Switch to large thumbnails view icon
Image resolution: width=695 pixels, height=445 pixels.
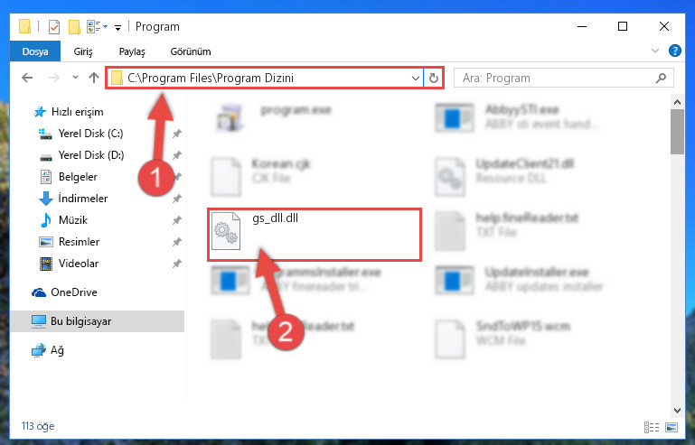(672, 427)
